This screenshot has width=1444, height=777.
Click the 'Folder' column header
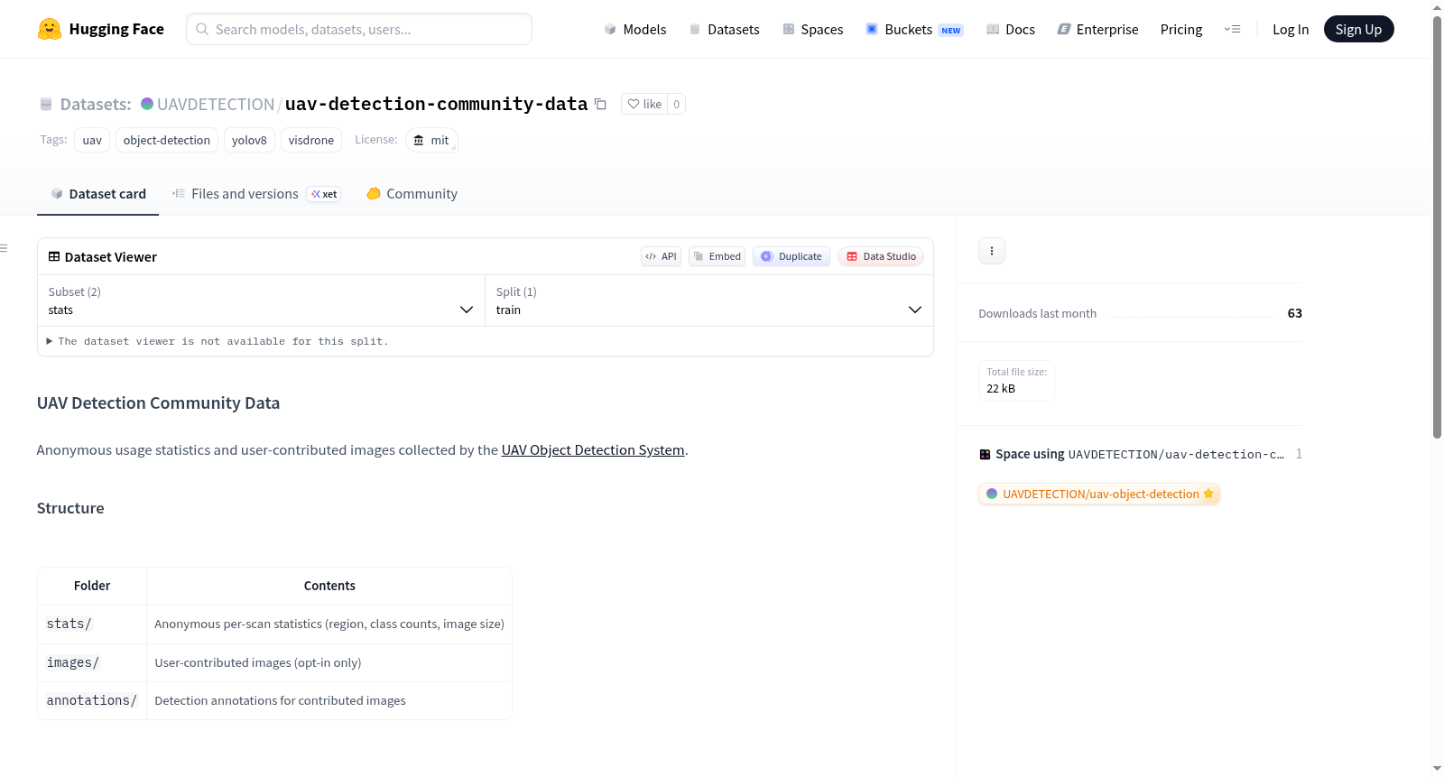pyautogui.click(x=92, y=586)
